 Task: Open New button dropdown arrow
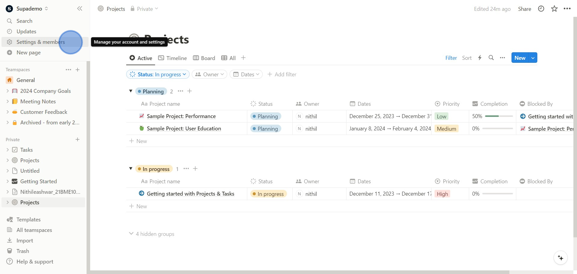[533, 58]
